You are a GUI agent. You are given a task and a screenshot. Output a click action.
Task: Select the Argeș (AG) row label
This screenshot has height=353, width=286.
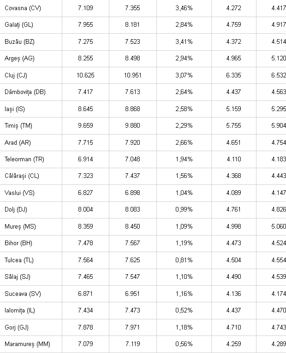19,59
